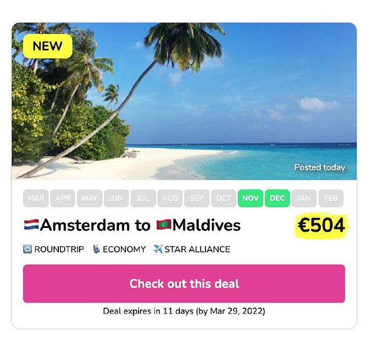Screen dimensions: 376x345
Task: Click the Check out this deal button
Action: 184,284
